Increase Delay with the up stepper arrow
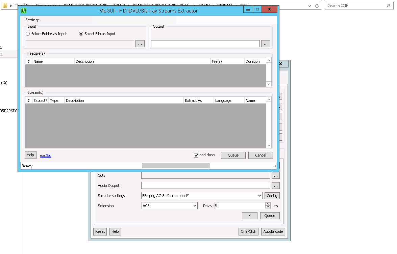 268,204
